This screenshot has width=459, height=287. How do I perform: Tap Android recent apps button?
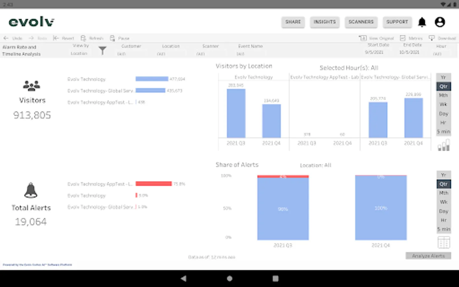(275, 278)
